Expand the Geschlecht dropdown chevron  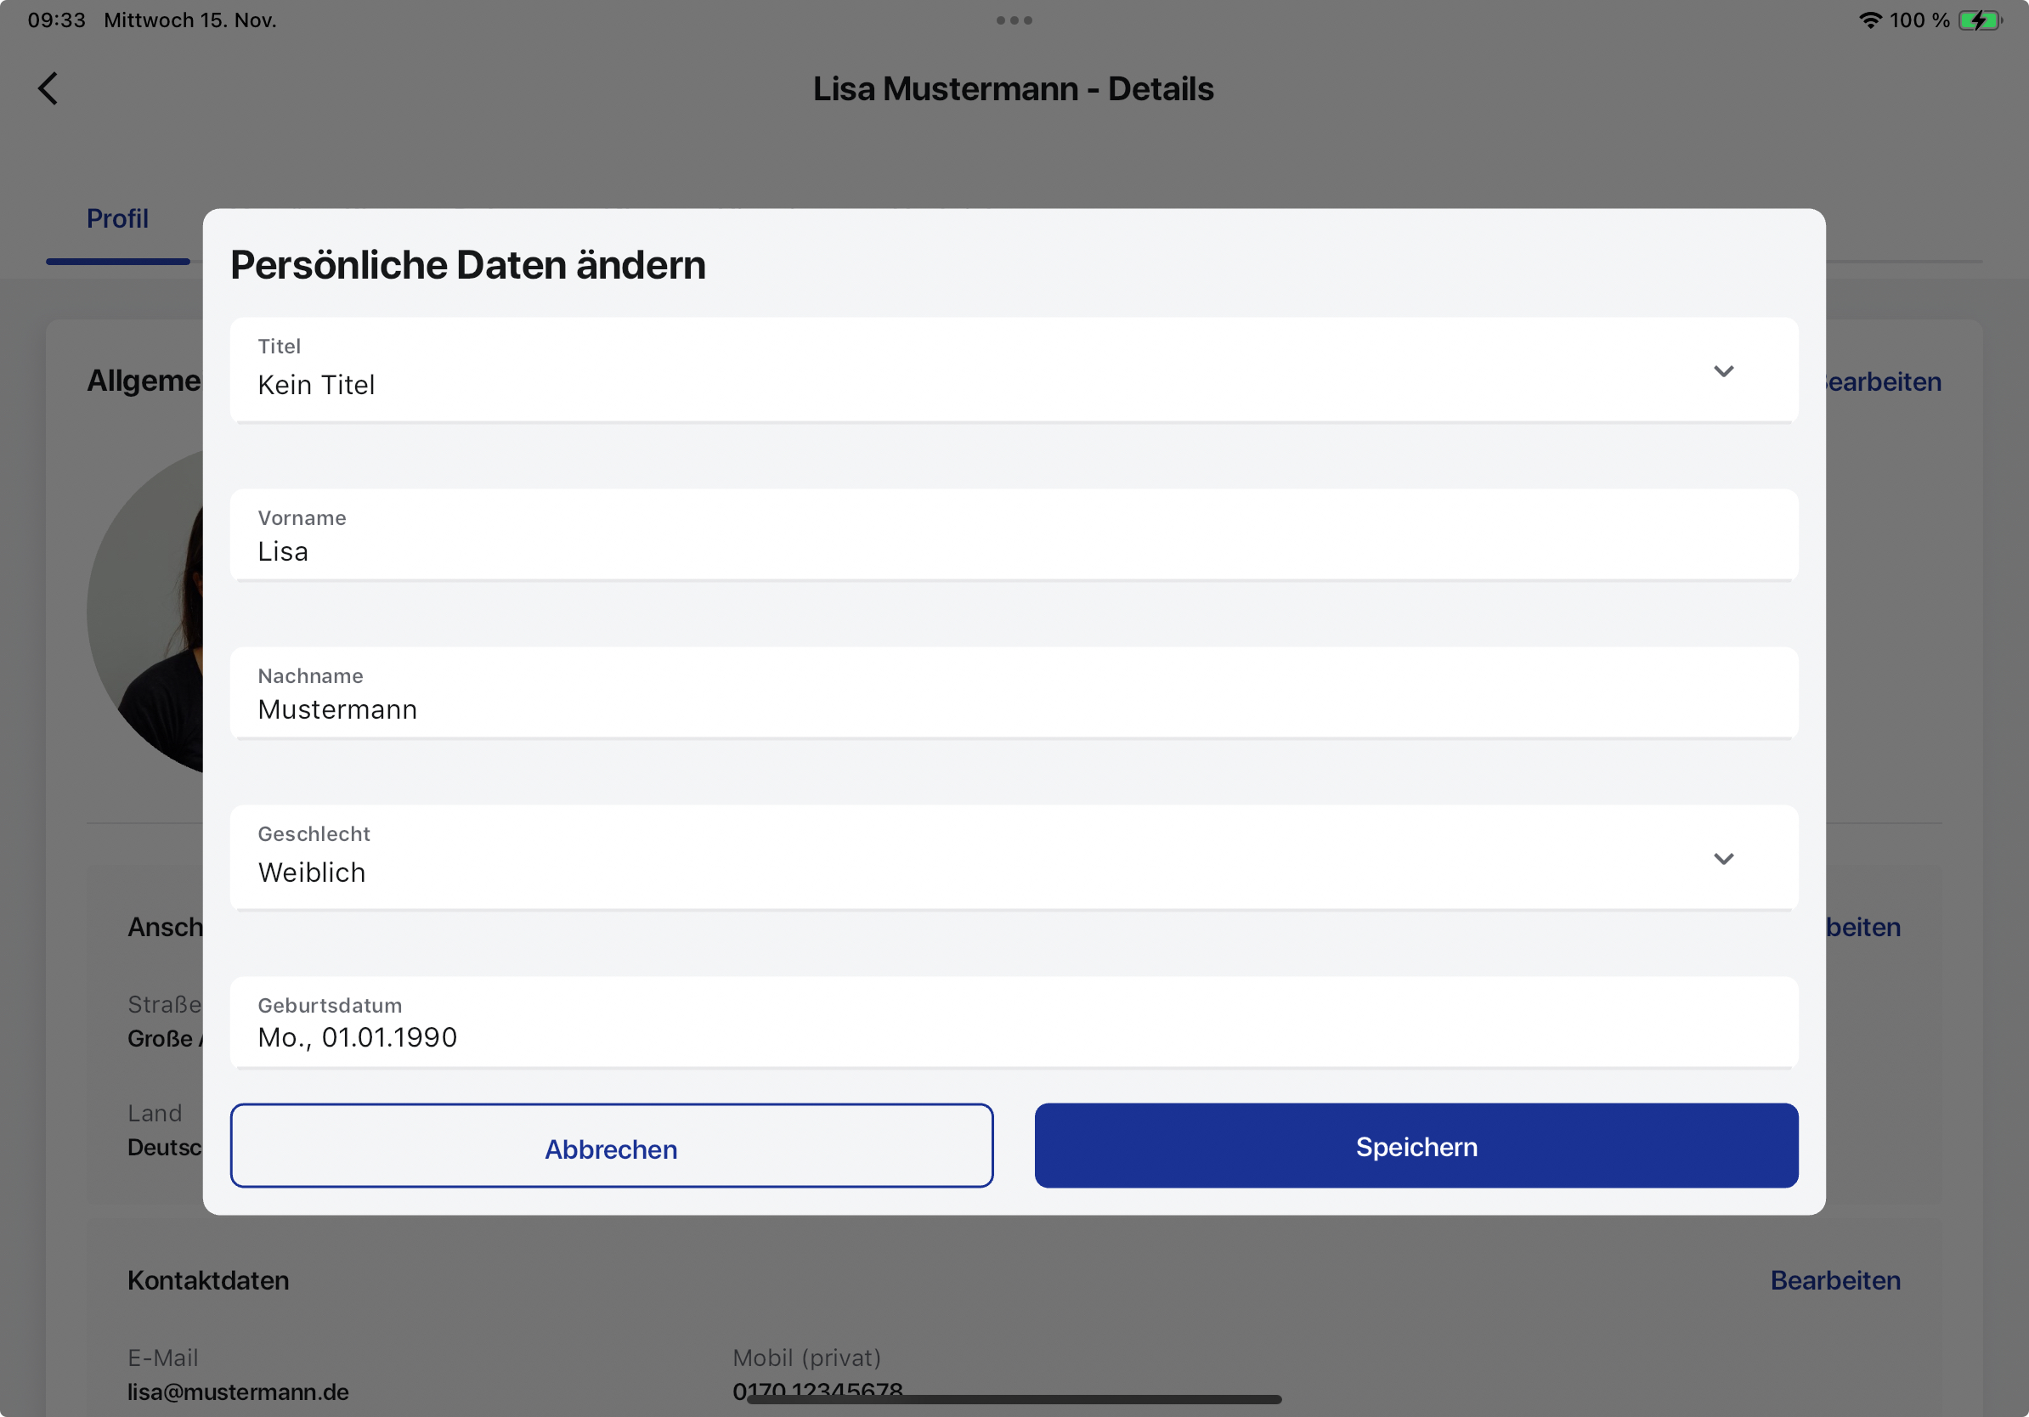pos(1723,859)
